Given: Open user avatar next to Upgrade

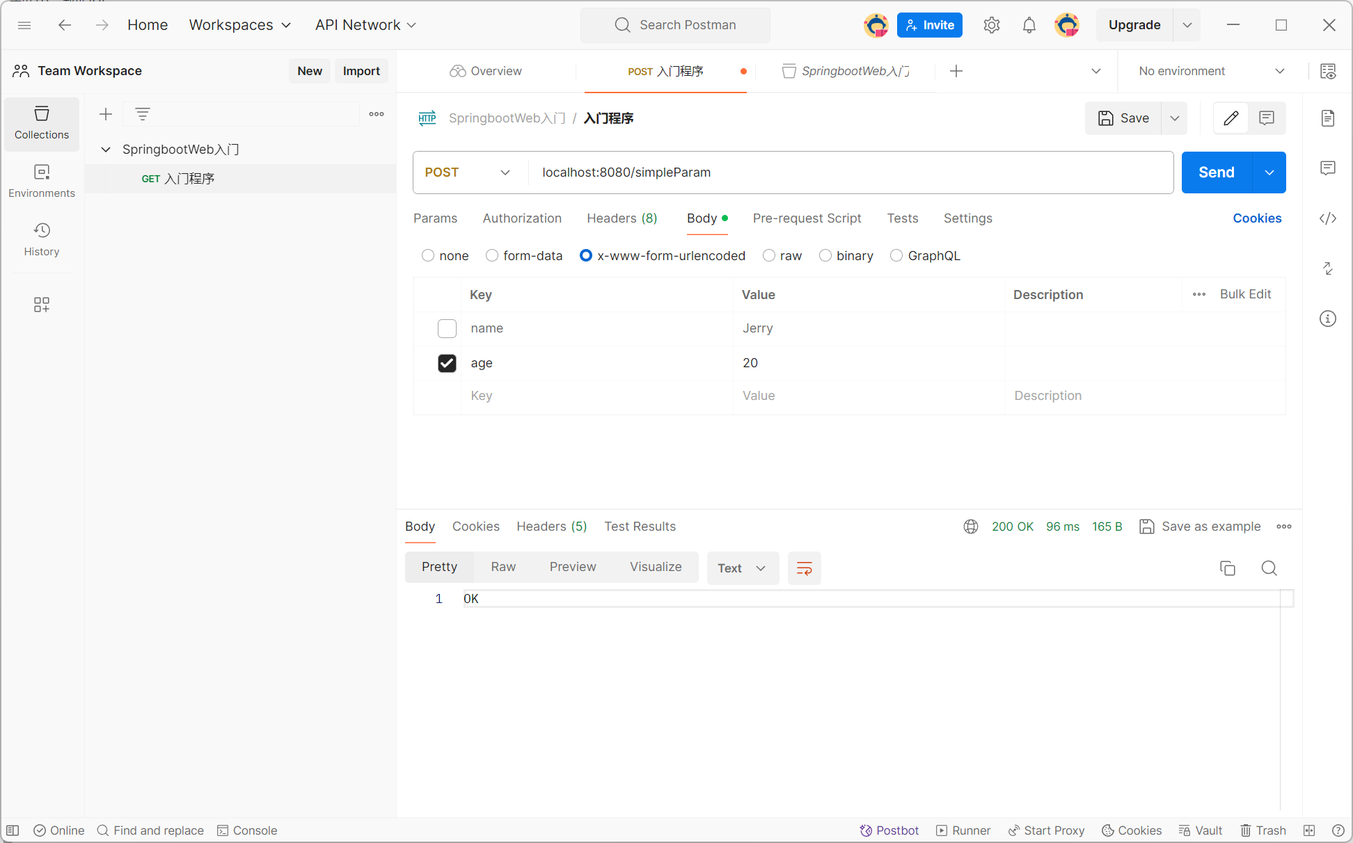Looking at the screenshot, I should pyautogui.click(x=1067, y=25).
